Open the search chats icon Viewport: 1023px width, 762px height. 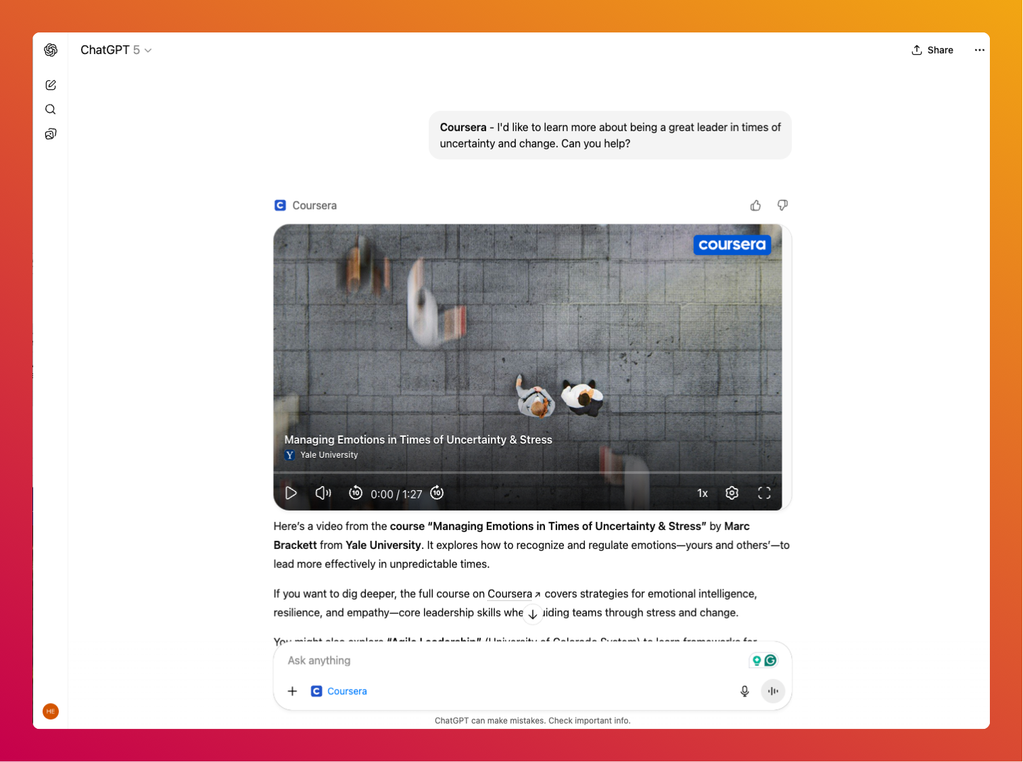[x=51, y=110]
